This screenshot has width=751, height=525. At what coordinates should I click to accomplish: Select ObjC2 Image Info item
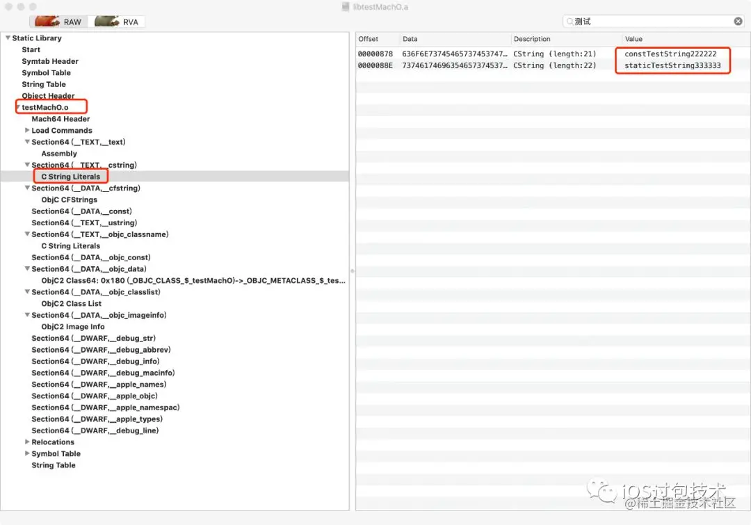73,327
